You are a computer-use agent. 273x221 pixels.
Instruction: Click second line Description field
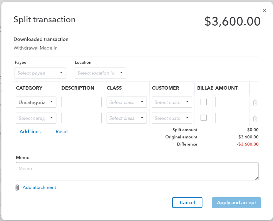click(x=81, y=118)
